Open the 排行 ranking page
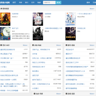Image resolution: width=96 pixels, height=96 pixels. pyautogui.click(x=27, y=2)
